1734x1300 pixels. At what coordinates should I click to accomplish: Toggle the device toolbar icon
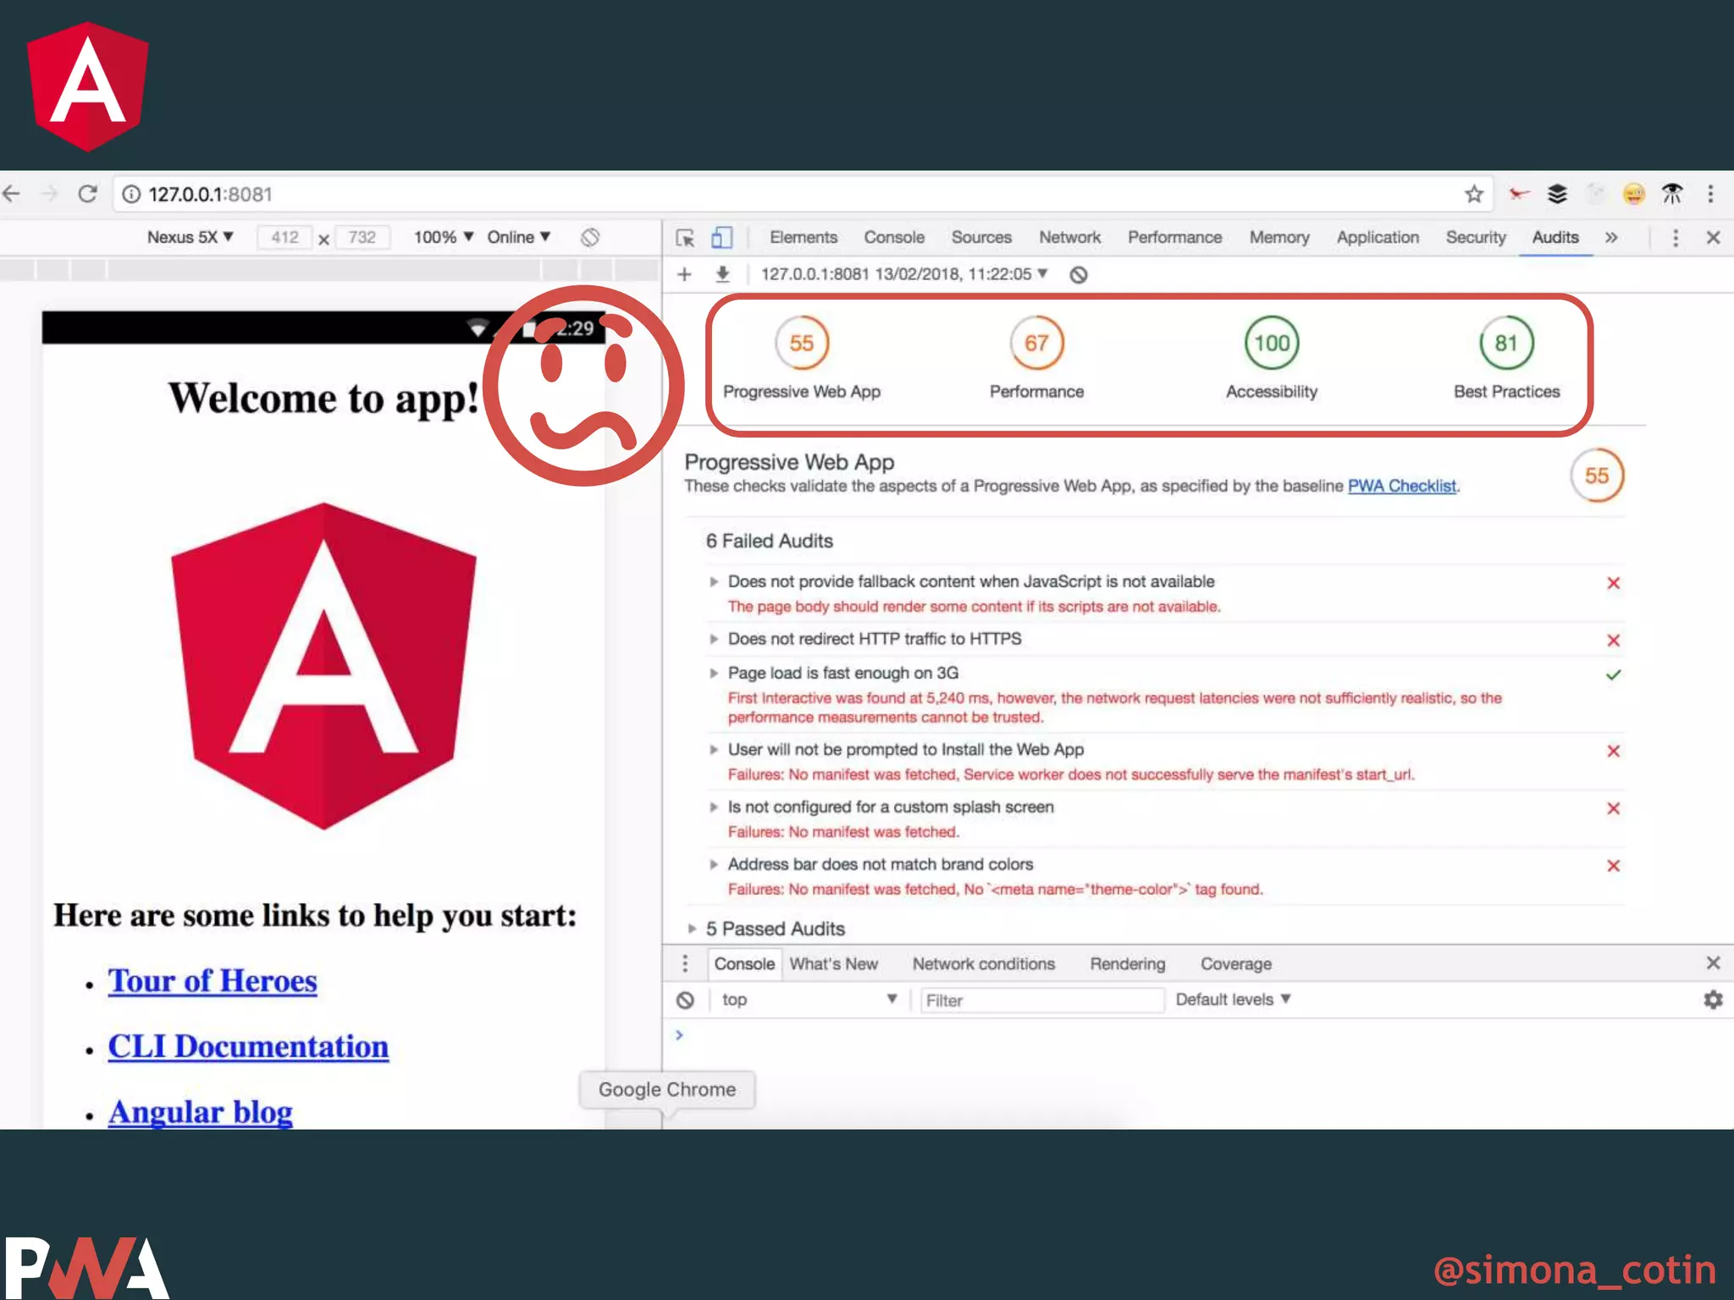pos(721,238)
